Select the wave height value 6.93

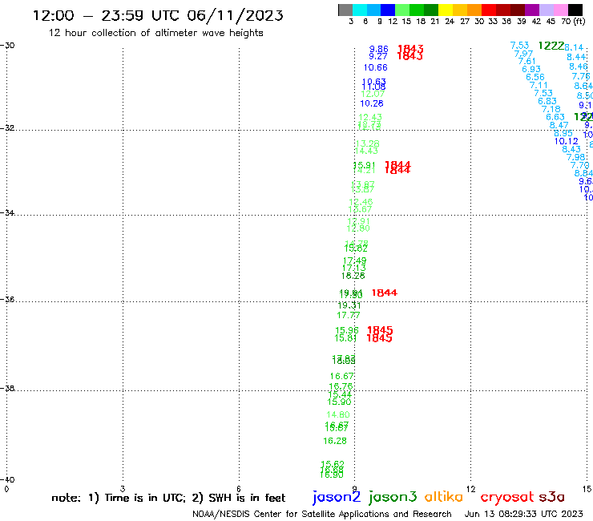pos(531,69)
